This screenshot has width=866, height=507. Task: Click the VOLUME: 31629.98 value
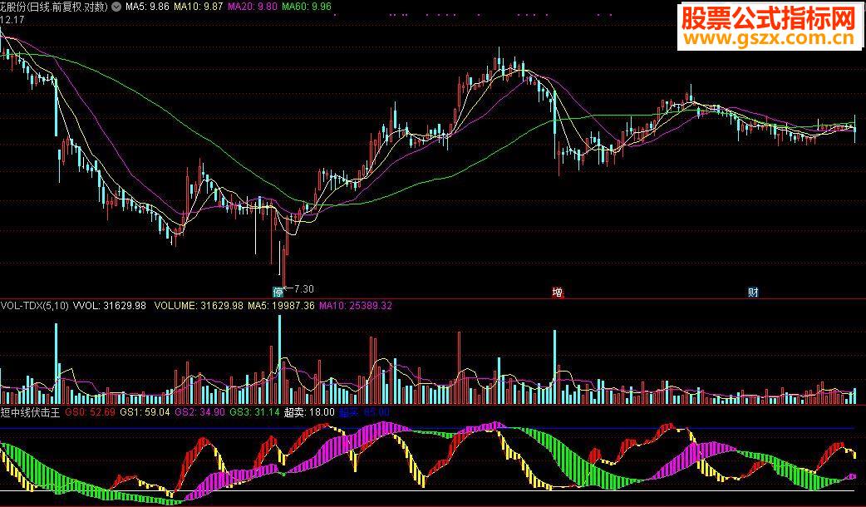[199, 305]
